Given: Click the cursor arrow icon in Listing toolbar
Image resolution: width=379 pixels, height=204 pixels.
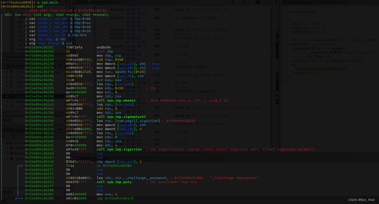Looking at the screenshot, I should (x=234, y=2).
